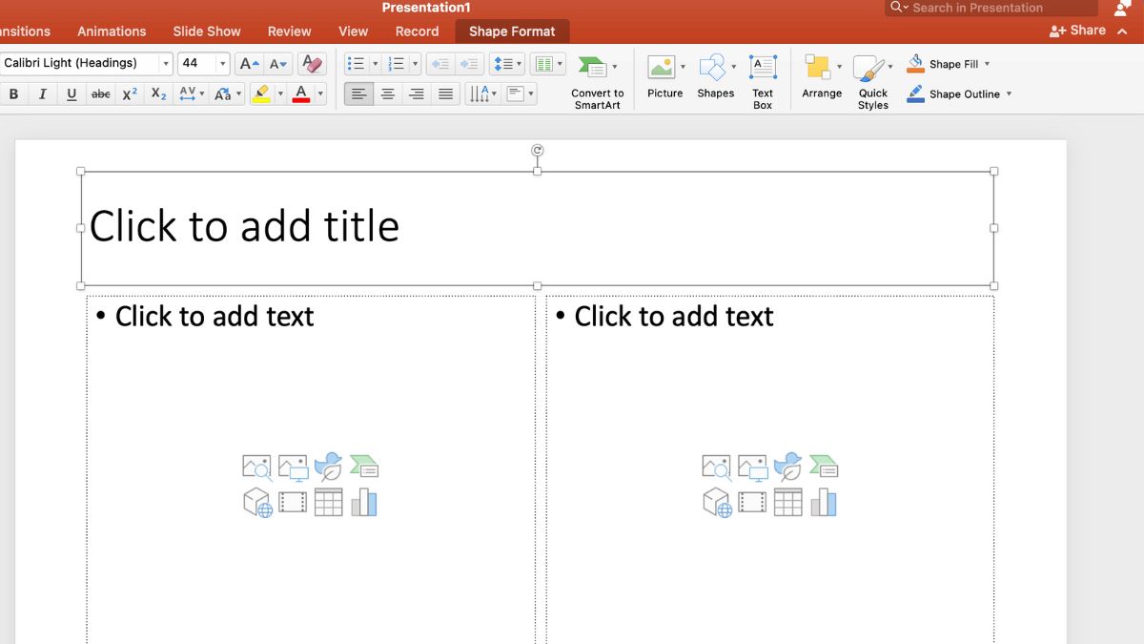1144x644 pixels.
Task: Center-align the text
Action: [388, 93]
